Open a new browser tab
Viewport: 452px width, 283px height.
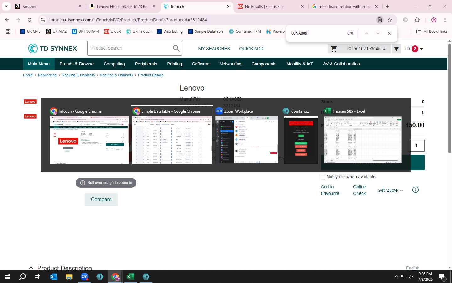tap(388, 6)
